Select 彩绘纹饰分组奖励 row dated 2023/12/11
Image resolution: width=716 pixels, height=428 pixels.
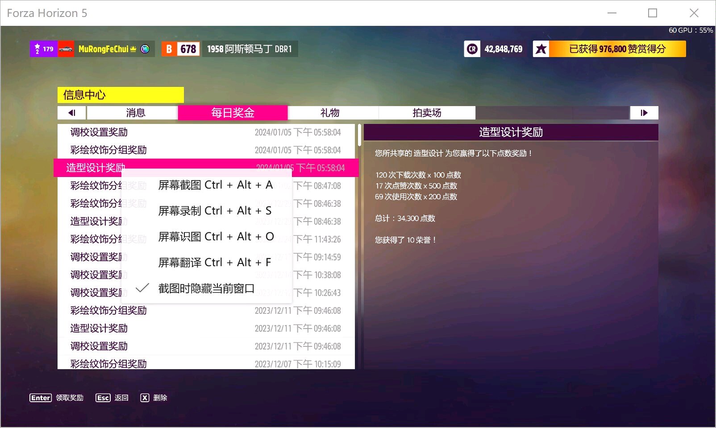[206, 311]
